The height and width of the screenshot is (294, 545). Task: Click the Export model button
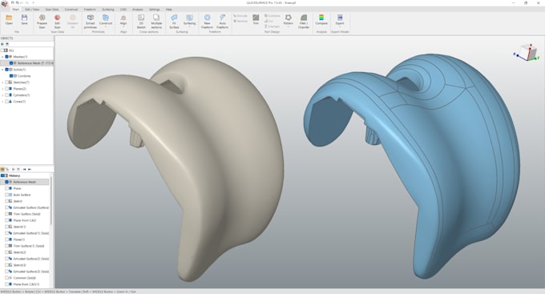pyautogui.click(x=340, y=19)
